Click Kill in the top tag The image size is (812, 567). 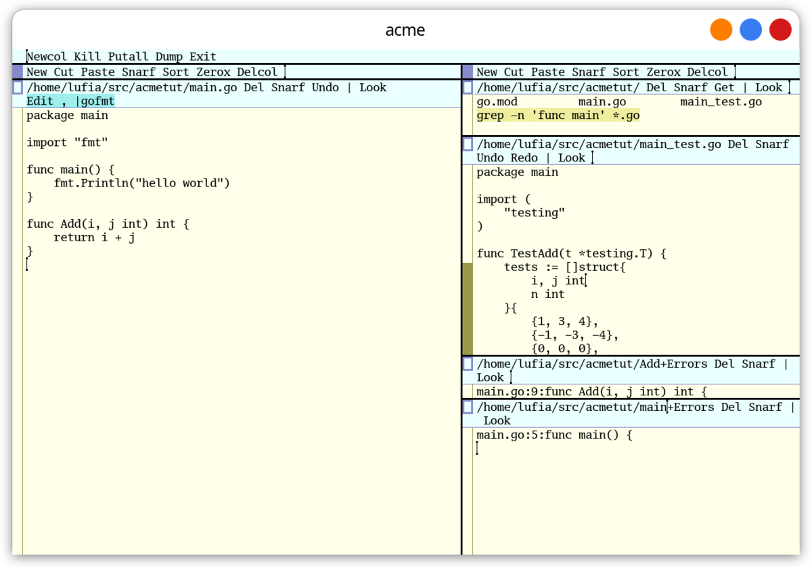point(87,57)
